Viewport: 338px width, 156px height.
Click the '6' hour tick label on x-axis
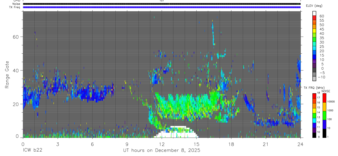click(92, 144)
